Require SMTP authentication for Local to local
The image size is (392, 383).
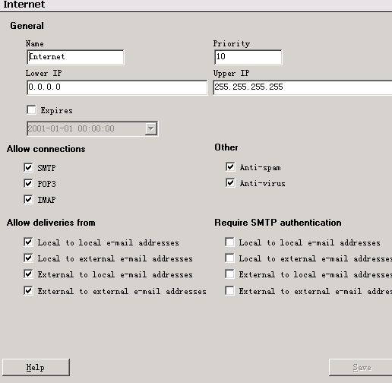coord(229,242)
